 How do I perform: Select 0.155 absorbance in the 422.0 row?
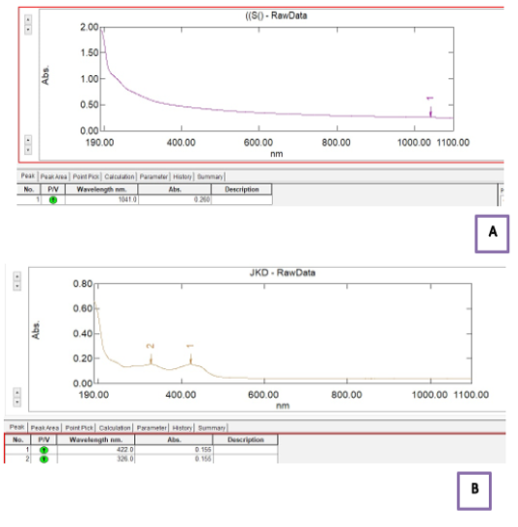point(174,450)
